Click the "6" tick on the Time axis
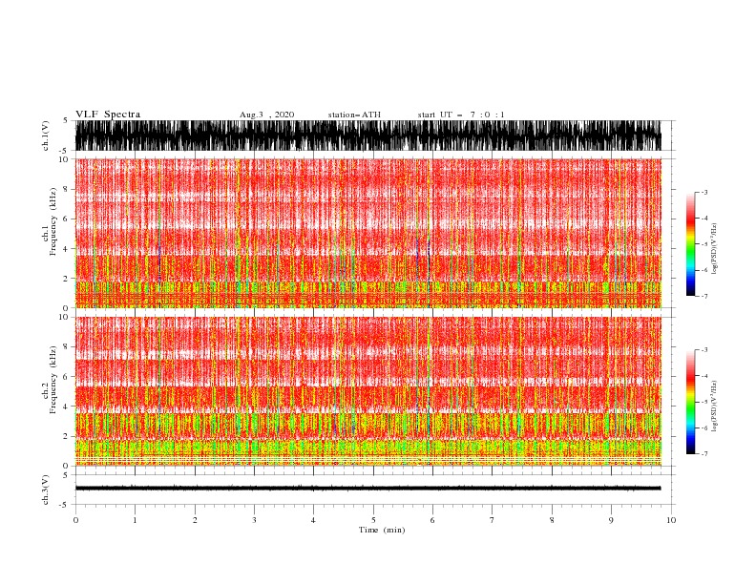756x584 pixels. coord(432,520)
